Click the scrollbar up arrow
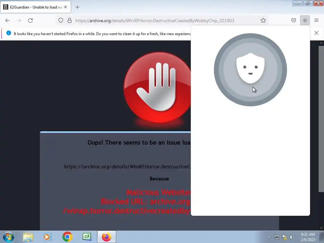The height and width of the screenshot is (243, 324). (321, 43)
